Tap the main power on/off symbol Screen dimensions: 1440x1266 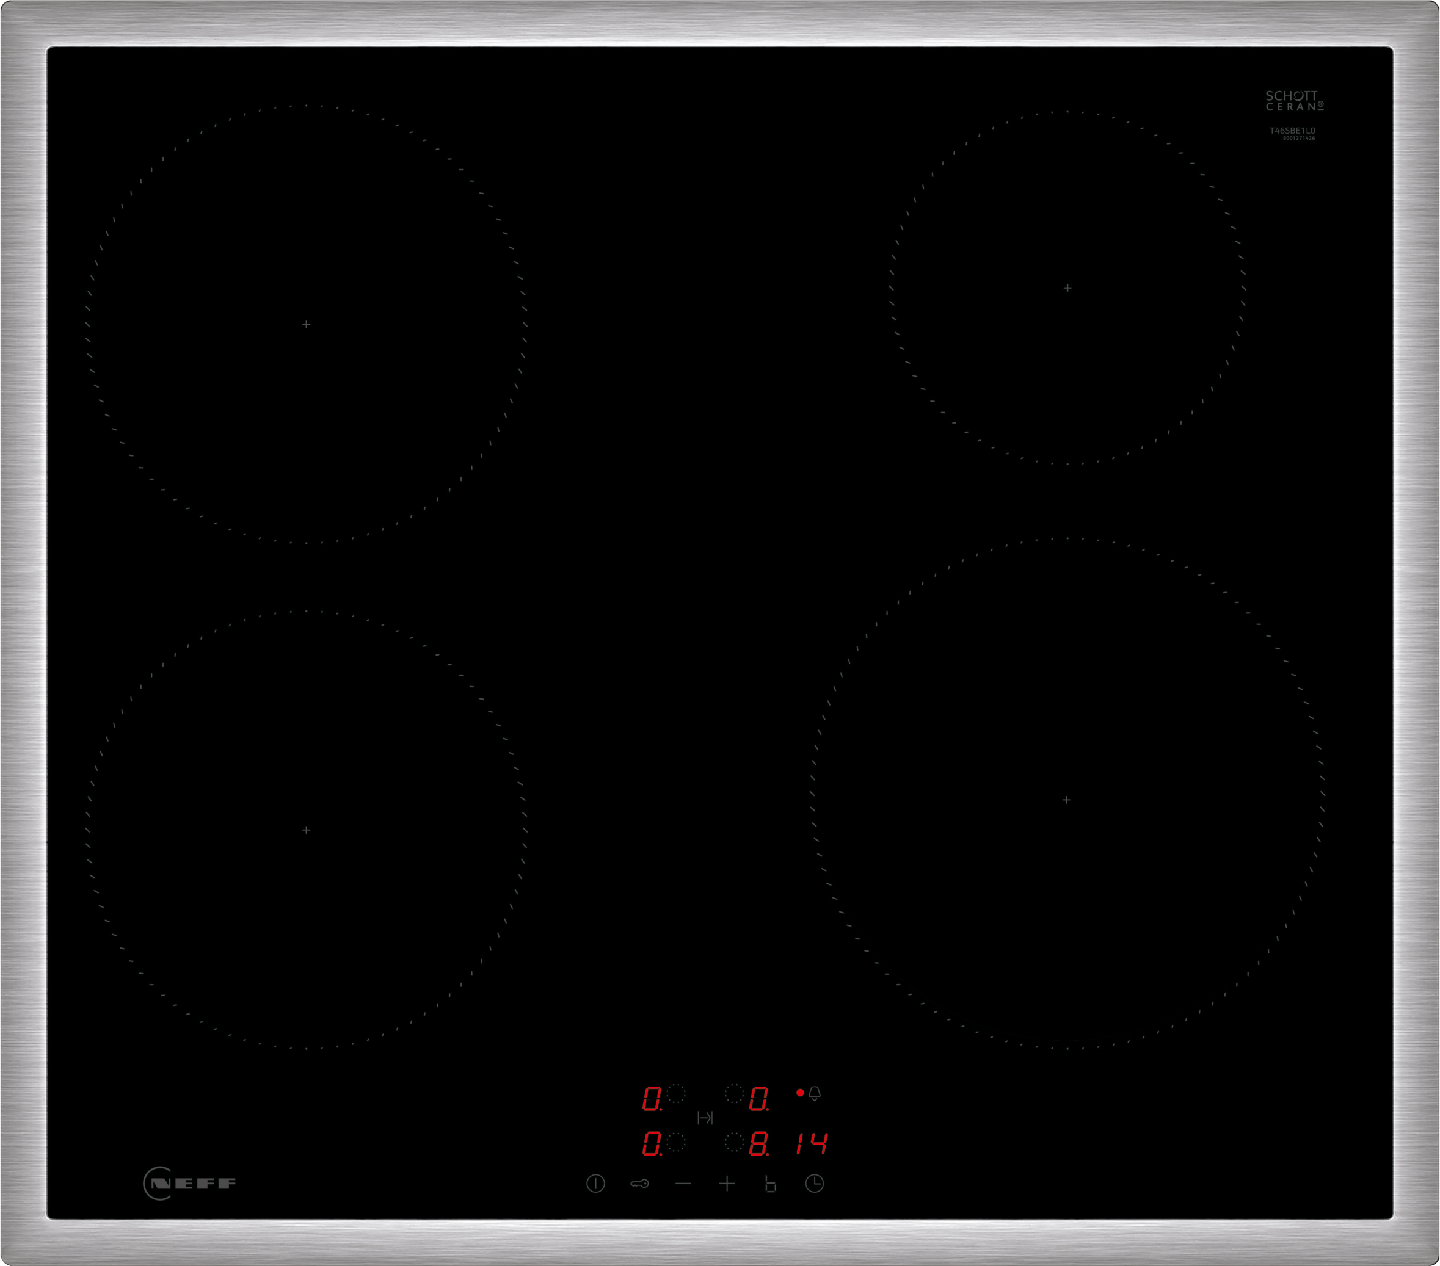[x=595, y=1183]
